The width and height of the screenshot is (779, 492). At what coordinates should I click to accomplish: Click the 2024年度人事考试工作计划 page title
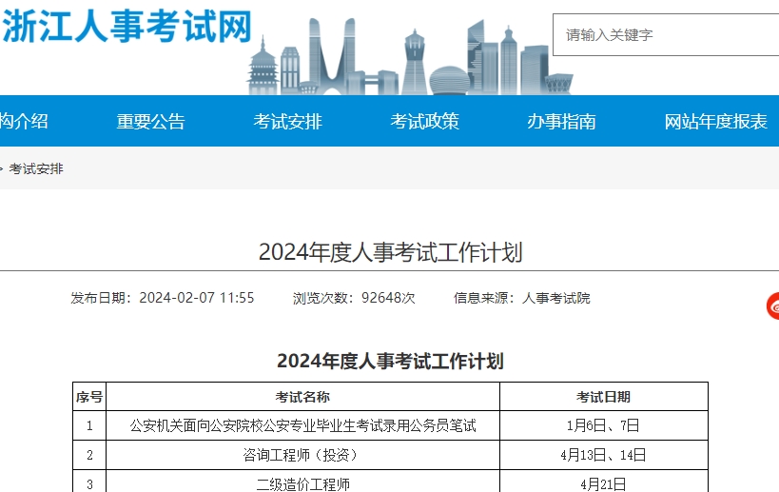coord(390,252)
